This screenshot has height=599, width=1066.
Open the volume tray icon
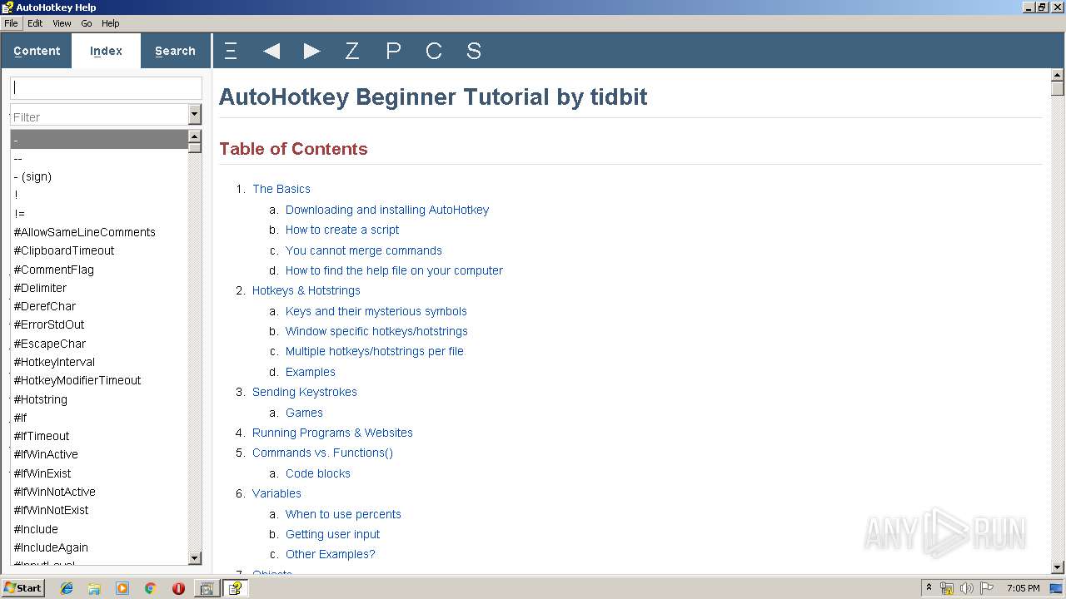[x=967, y=588]
